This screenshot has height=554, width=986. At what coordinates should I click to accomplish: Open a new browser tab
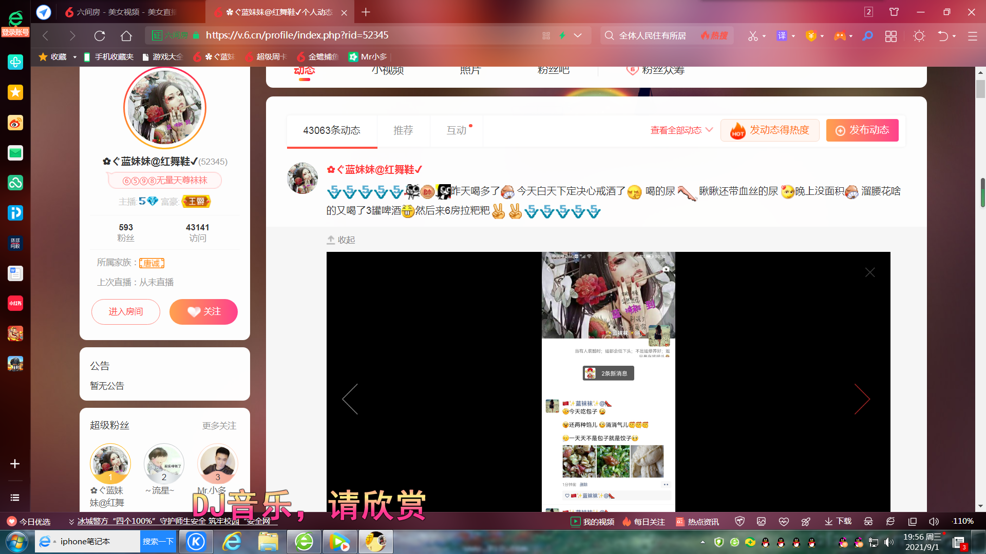366,12
